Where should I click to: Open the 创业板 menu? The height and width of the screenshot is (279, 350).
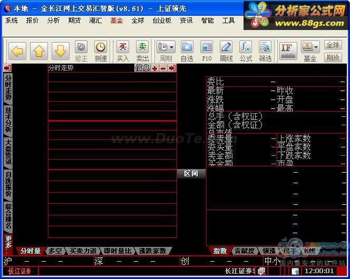coord(162,21)
